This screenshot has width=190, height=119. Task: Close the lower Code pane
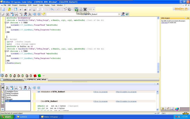pos(158,84)
